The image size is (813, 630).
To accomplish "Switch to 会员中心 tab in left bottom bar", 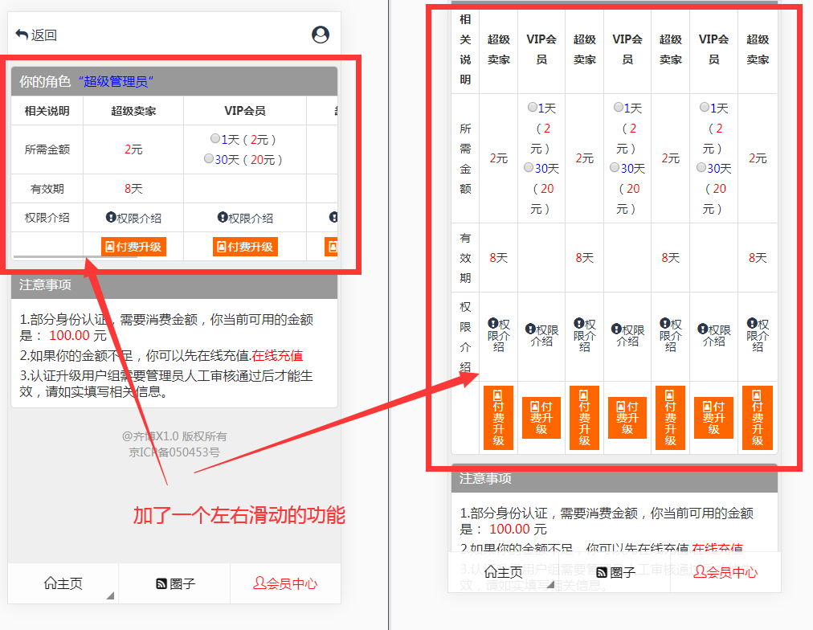I will point(285,584).
